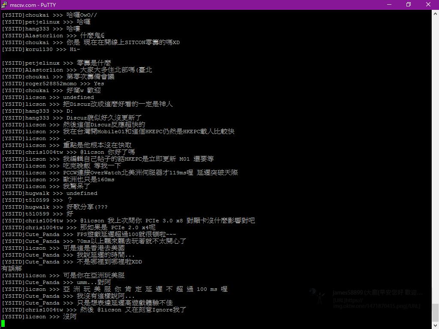Click first 'licson >>> undefined' line
Screen dimensions: 439x329
(48, 97)
